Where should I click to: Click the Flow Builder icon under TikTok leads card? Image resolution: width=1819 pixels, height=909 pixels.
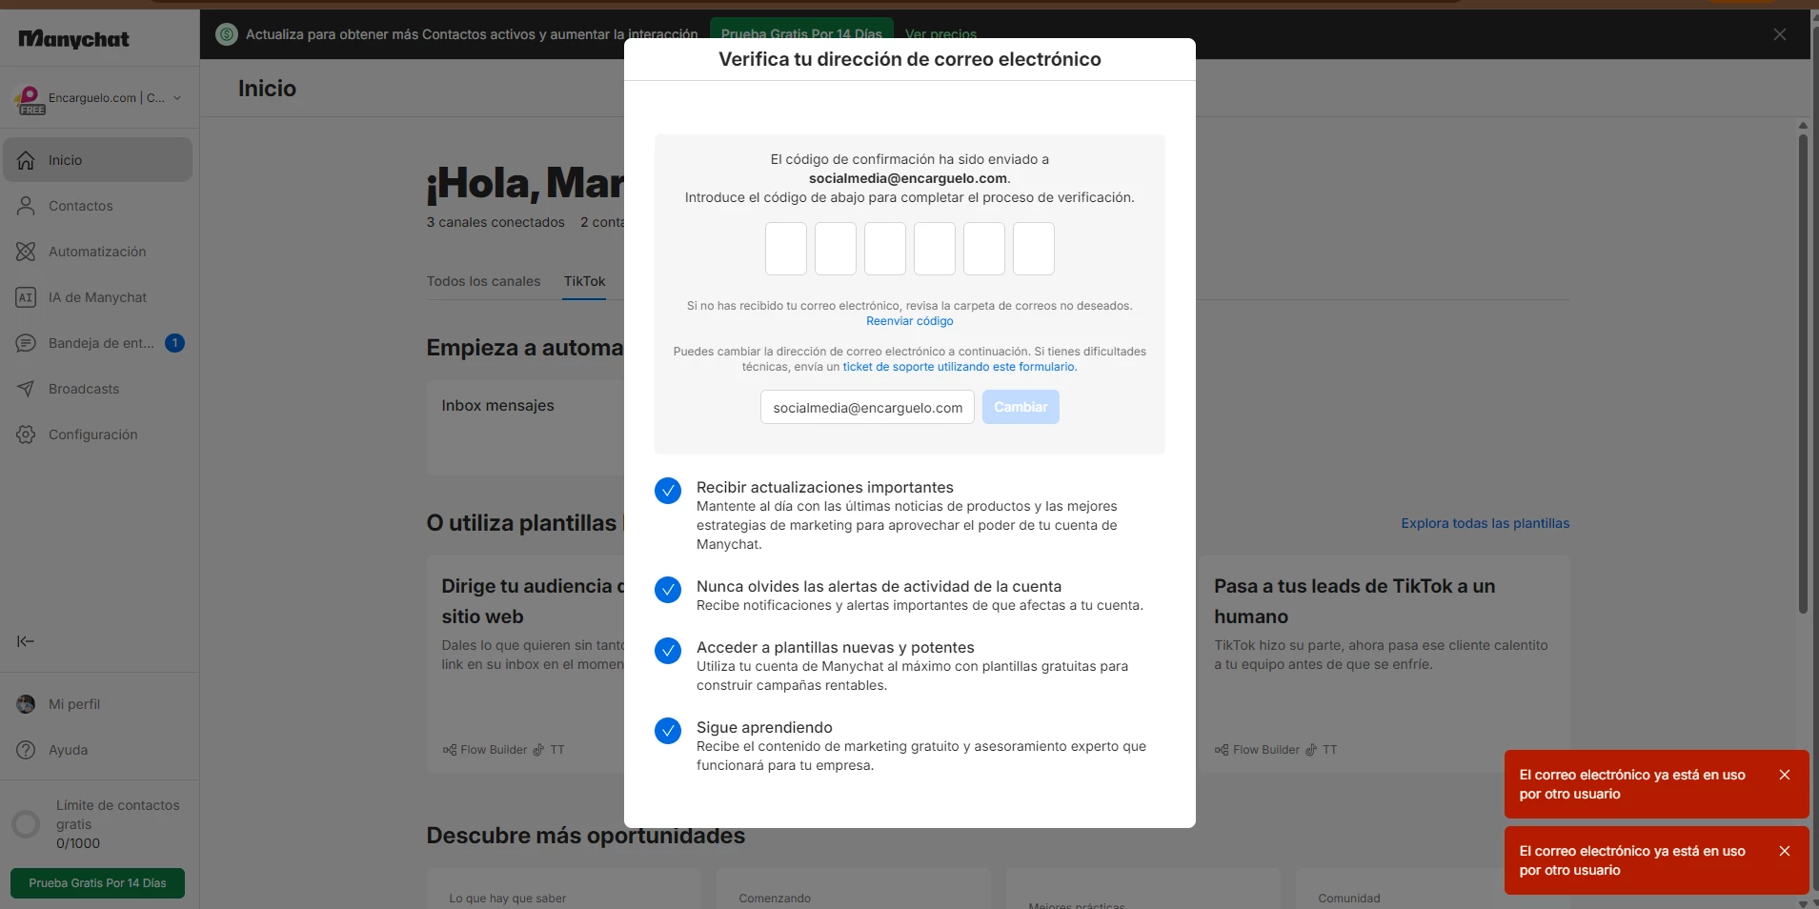pos(1222,750)
